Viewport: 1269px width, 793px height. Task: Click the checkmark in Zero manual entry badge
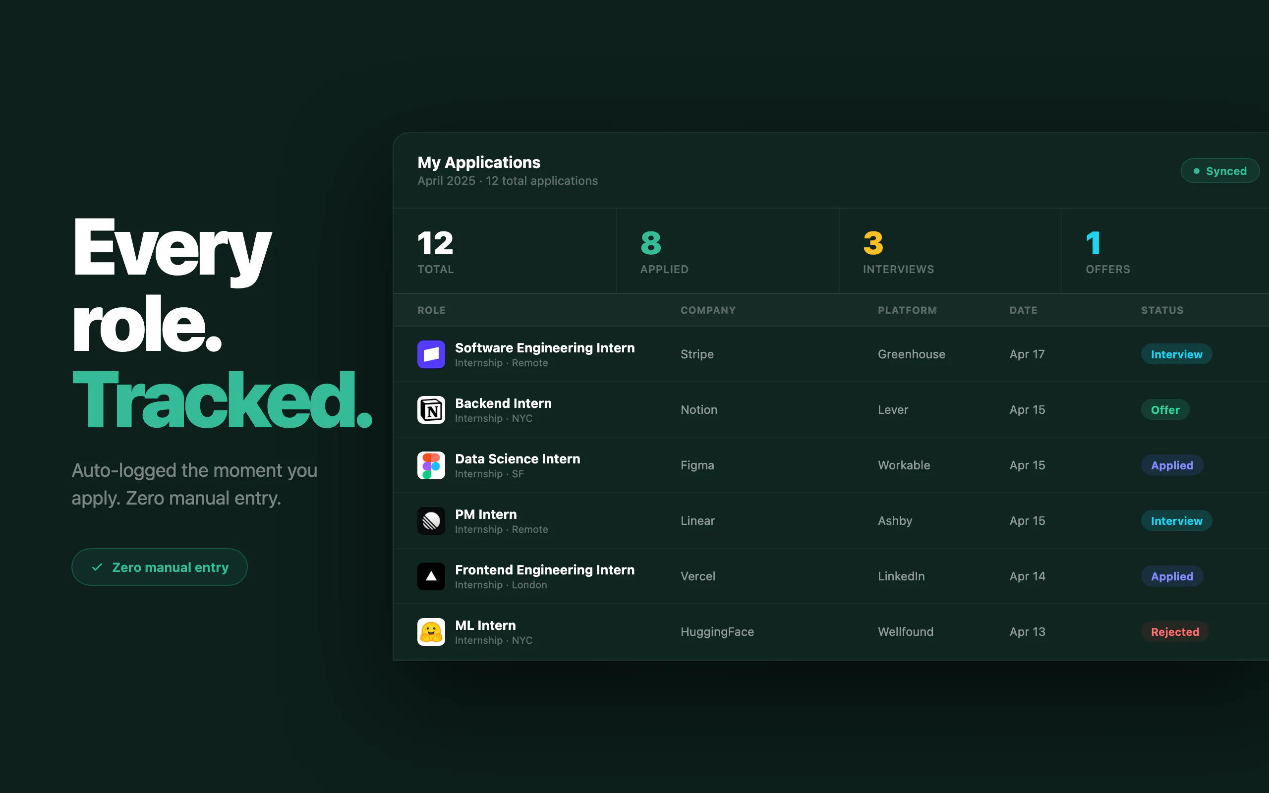tap(97, 567)
